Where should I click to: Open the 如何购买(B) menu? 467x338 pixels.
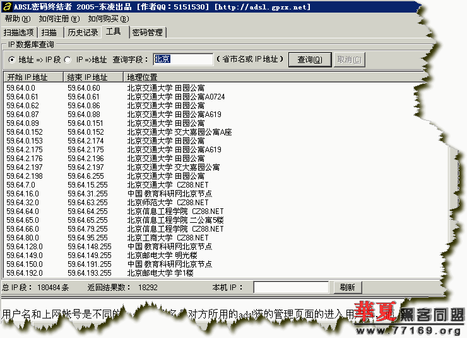pyautogui.click(x=109, y=19)
